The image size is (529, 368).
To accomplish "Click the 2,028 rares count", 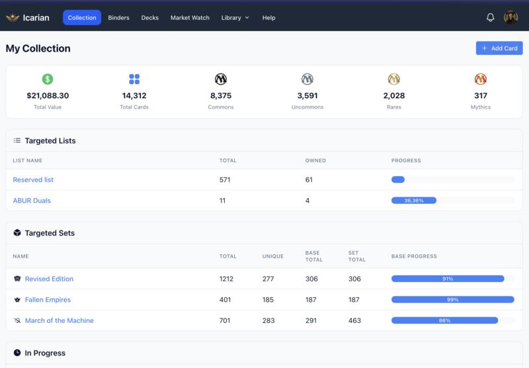I will 393,95.
